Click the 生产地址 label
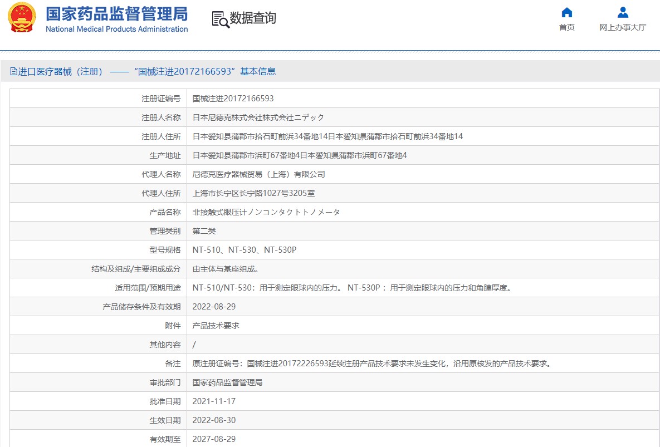This screenshot has height=447, width=660. 165,155
